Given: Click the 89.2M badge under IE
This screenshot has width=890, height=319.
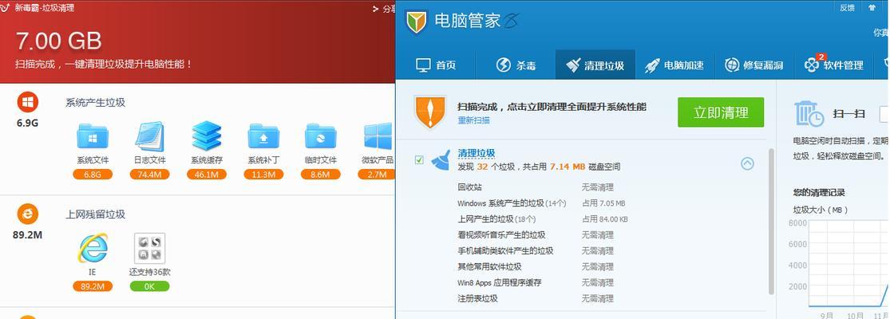Looking at the screenshot, I should pos(93,286).
